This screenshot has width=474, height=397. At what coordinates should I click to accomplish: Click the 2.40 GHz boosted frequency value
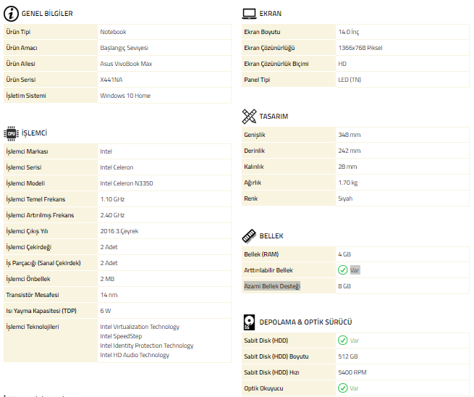click(x=112, y=215)
